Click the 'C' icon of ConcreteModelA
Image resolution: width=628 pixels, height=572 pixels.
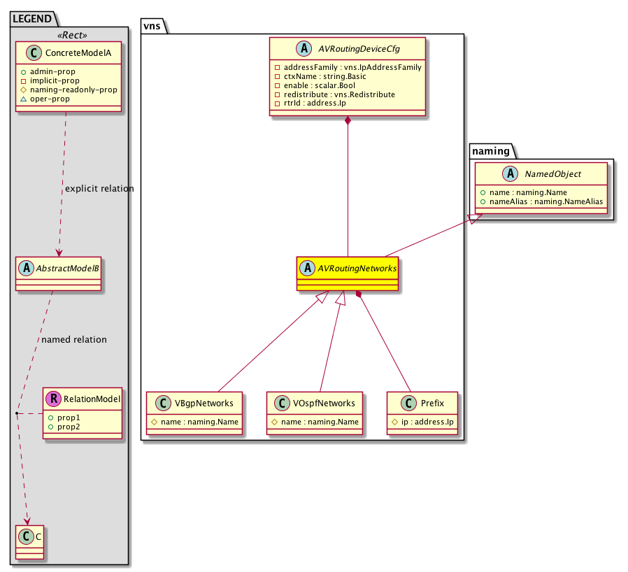click(26, 53)
